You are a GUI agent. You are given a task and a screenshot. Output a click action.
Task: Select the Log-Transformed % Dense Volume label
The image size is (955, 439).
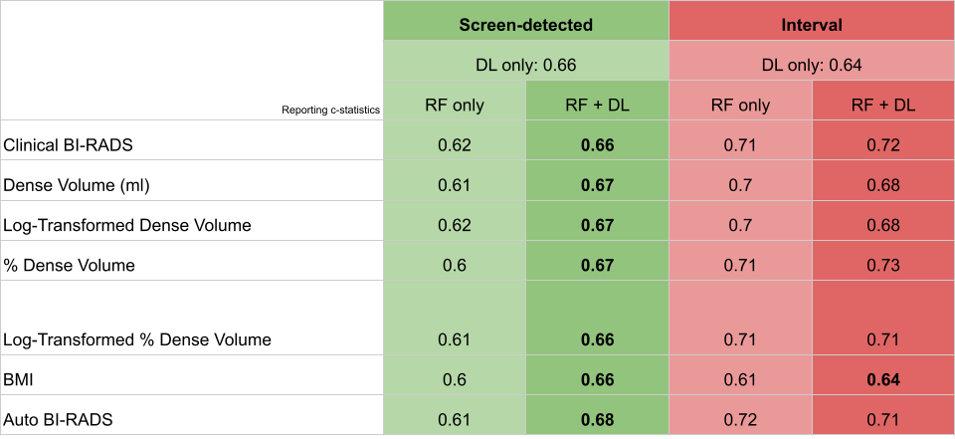coord(137,339)
